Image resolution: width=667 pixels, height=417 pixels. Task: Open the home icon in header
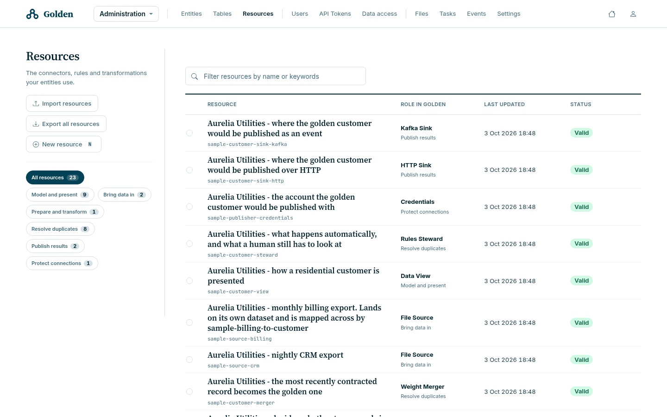pos(612,14)
